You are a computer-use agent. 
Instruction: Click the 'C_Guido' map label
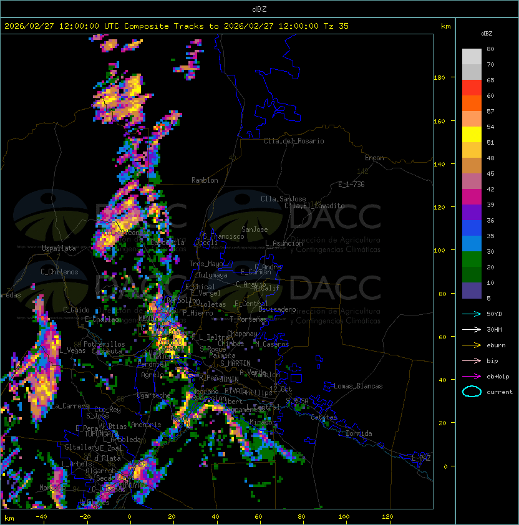pos(76,310)
